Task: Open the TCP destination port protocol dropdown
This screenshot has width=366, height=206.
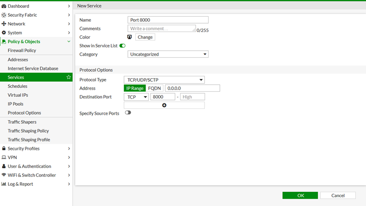Action: 136,97
